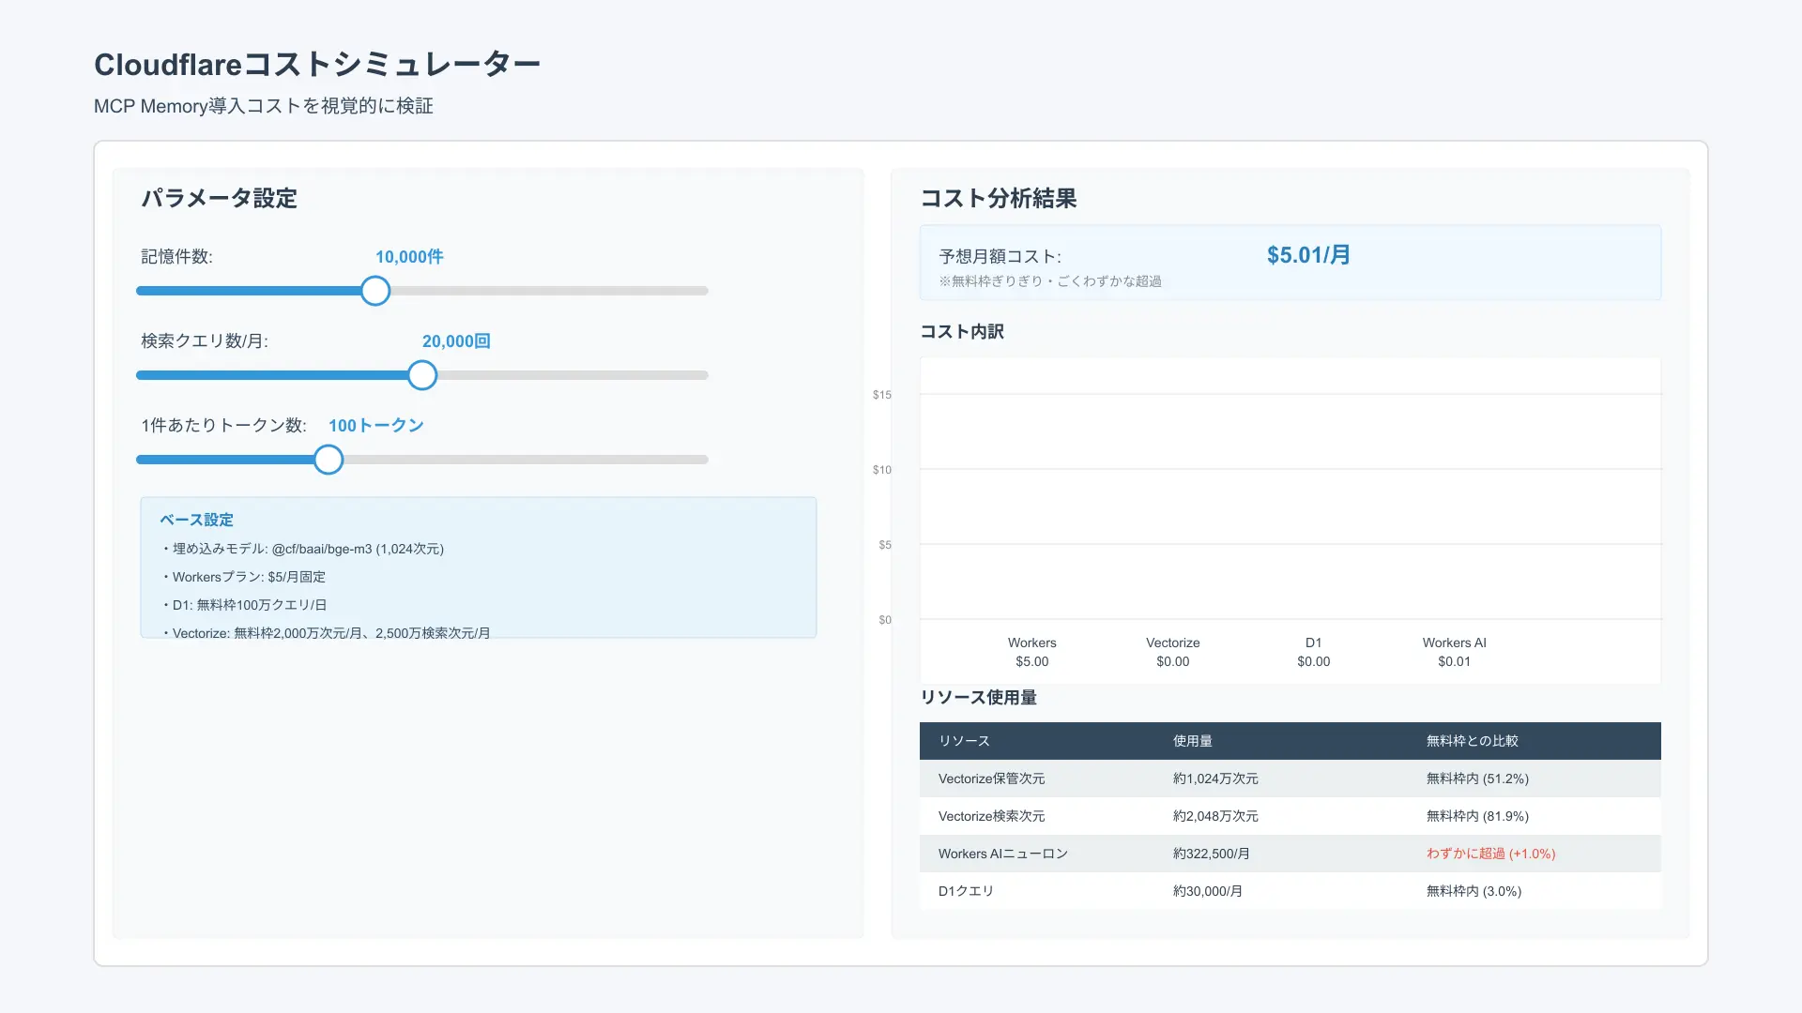Viewport: 1802px width, 1013px height.
Task: Click the 1件あたりトークン数 slider handle
Action: (x=328, y=460)
